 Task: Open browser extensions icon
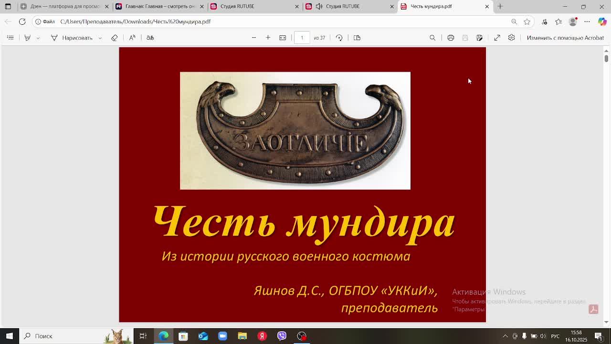coord(545,21)
